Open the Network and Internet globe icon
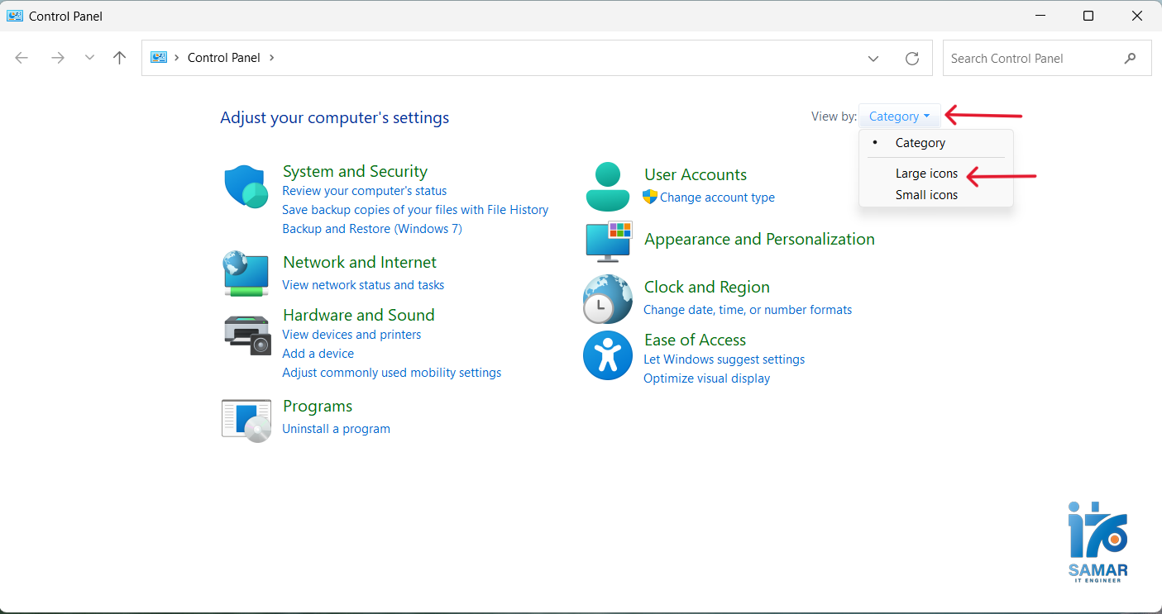 point(246,274)
